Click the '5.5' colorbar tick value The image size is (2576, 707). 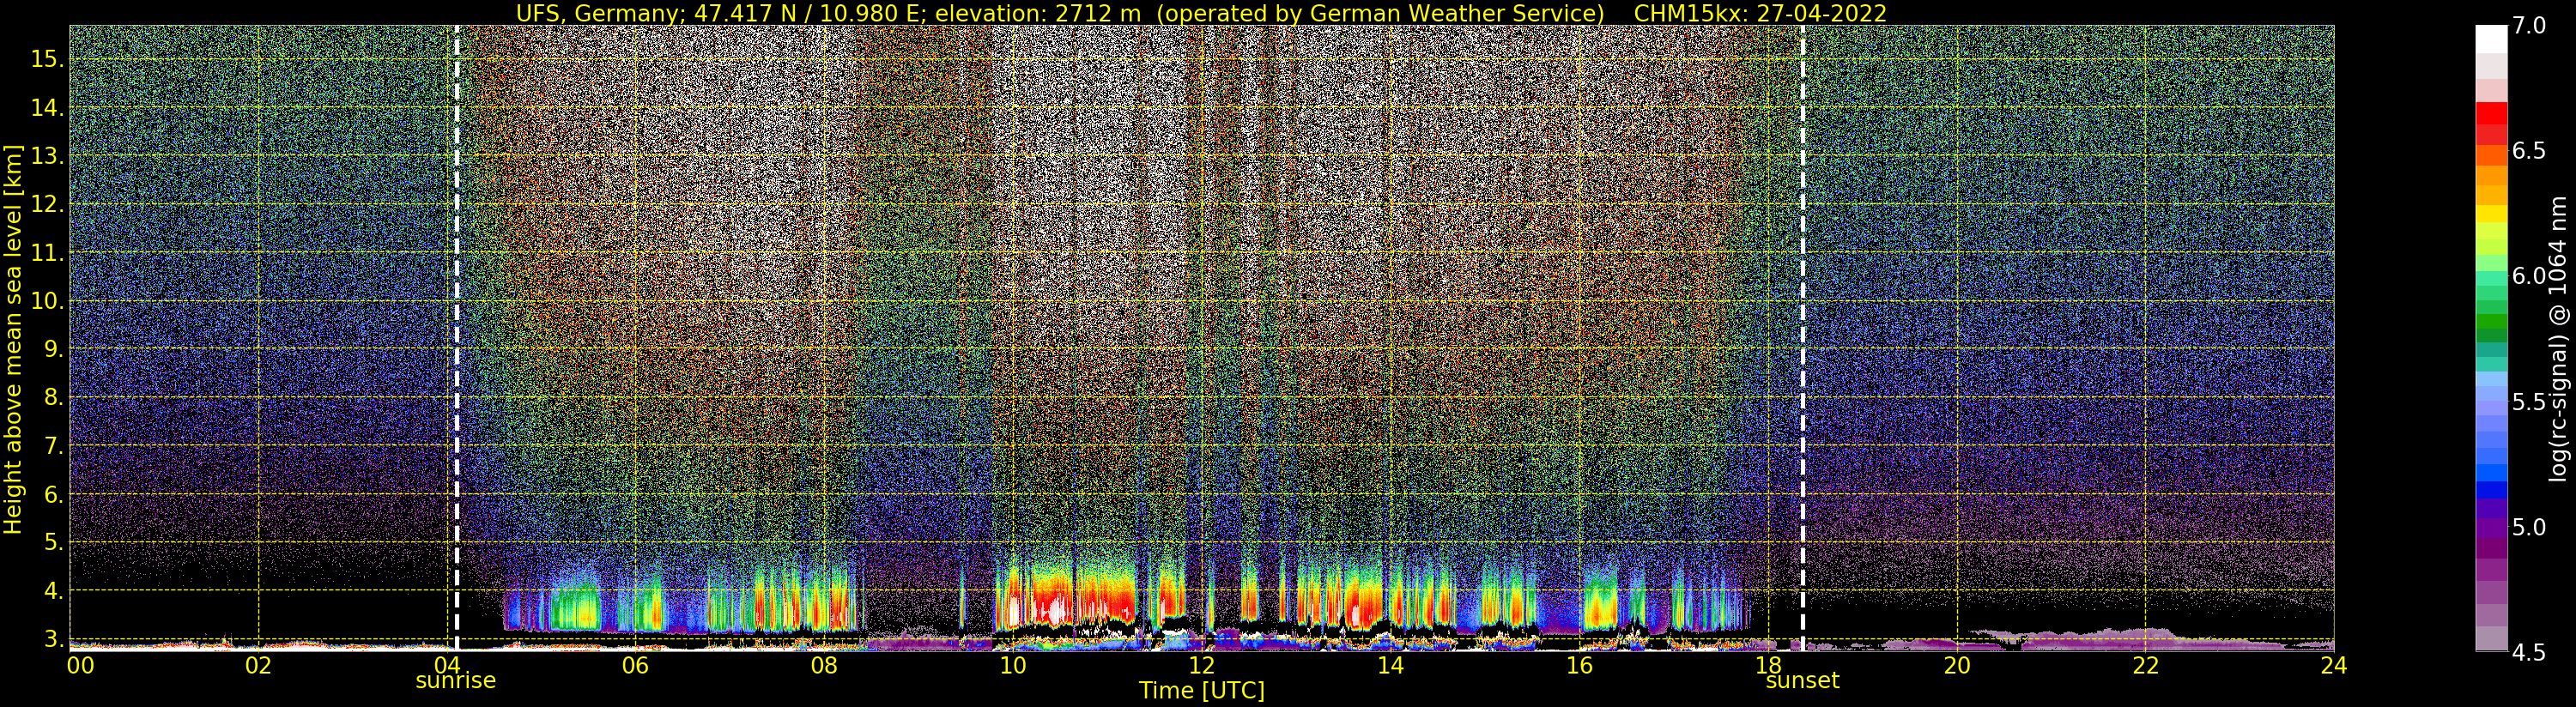pos(2529,402)
